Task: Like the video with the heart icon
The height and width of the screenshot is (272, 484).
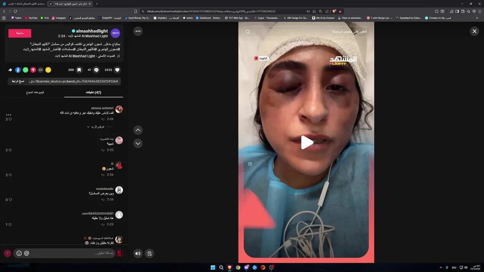Action: 118,70
